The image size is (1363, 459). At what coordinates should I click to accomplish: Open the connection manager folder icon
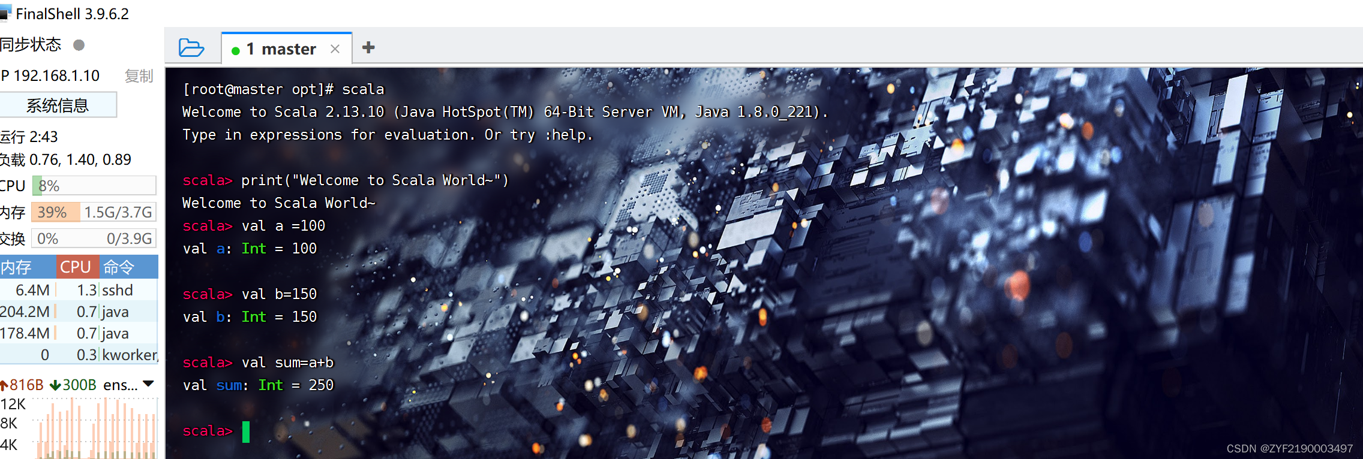191,47
